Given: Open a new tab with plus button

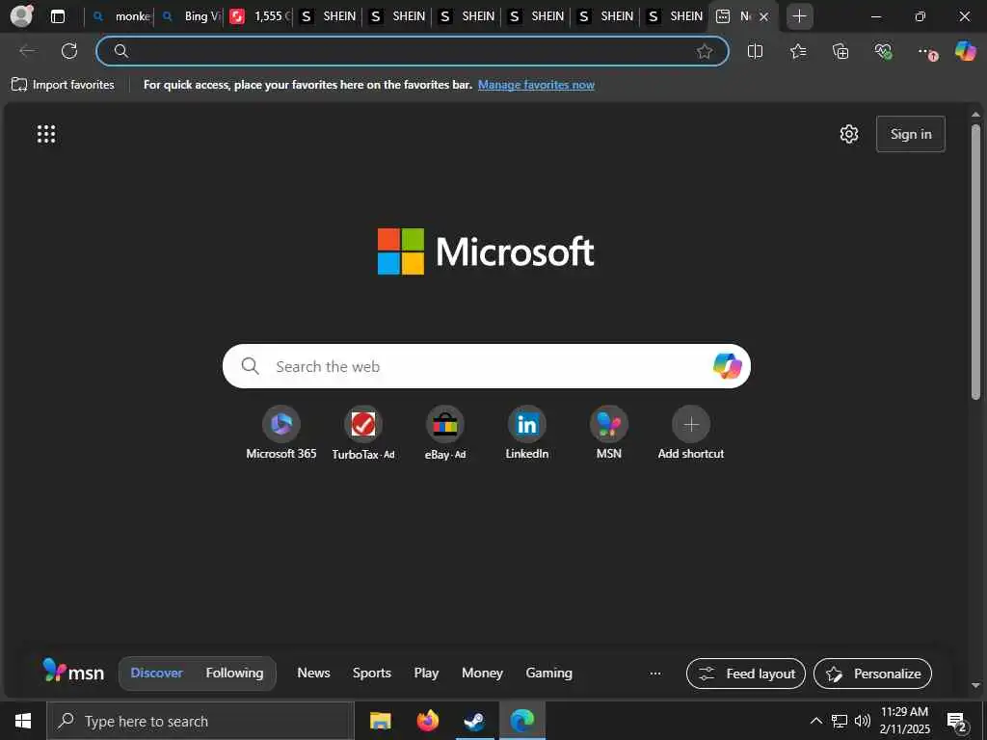Looking at the screenshot, I should point(799,16).
